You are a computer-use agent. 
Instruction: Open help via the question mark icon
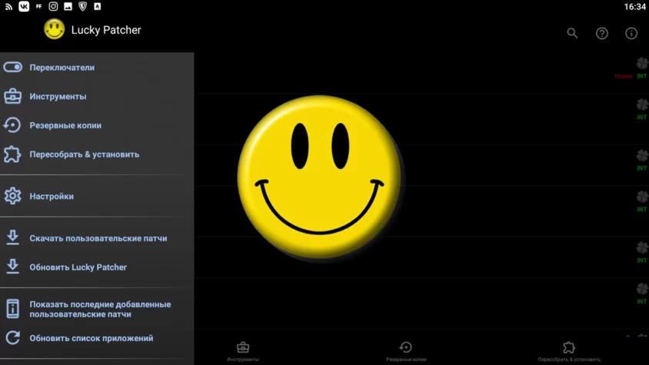(x=602, y=33)
